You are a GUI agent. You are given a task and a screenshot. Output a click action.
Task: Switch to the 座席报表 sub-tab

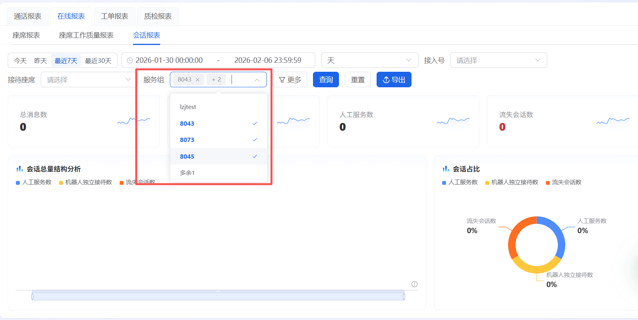point(26,35)
